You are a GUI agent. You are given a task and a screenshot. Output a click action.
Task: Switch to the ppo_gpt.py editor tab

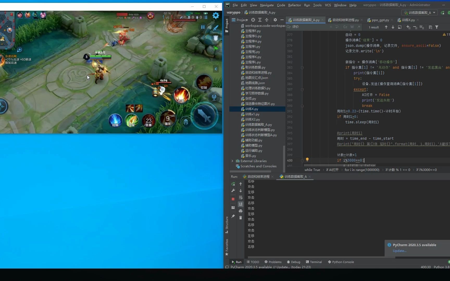[x=380, y=20]
